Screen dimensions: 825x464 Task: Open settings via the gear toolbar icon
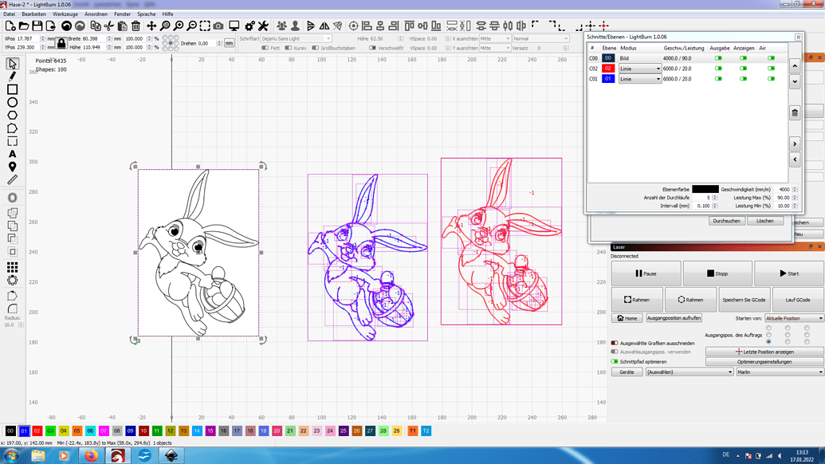click(249, 26)
